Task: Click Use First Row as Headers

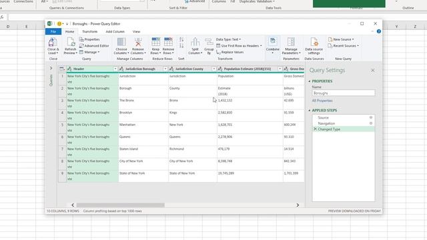Action: pyautogui.click(x=239, y=46)
